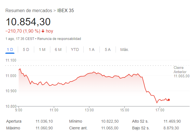Click the Mínimo value 10.822,50

pos(110,121)
